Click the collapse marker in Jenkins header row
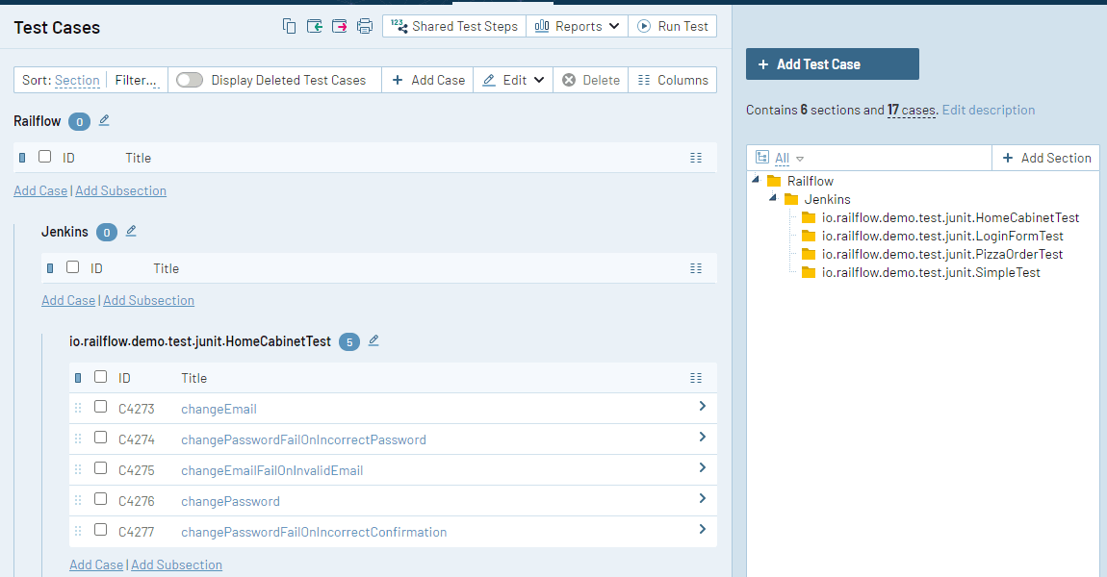This screenshot has height=577, width=1107. coord(49,268)
